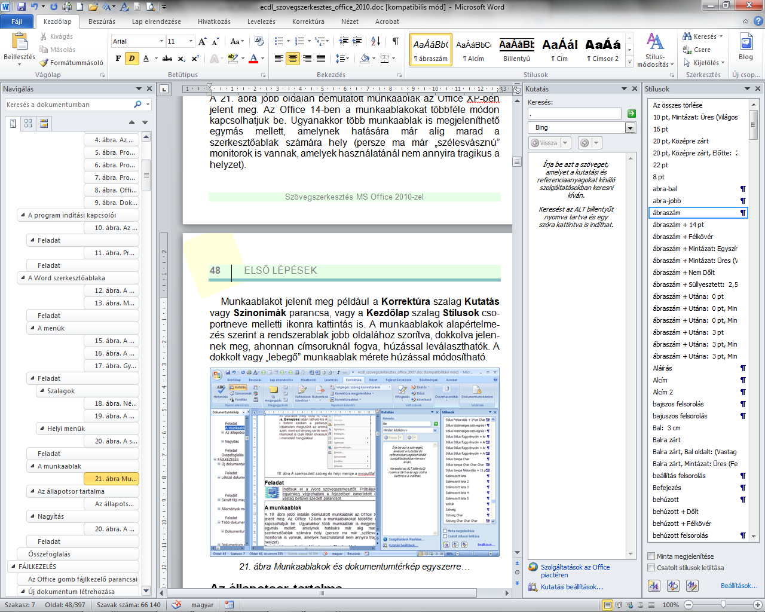Image resolution: width=765 pixels, height=612 pixels.
Task: Grow font size with the large A icon
Action: tap(202, 41)
